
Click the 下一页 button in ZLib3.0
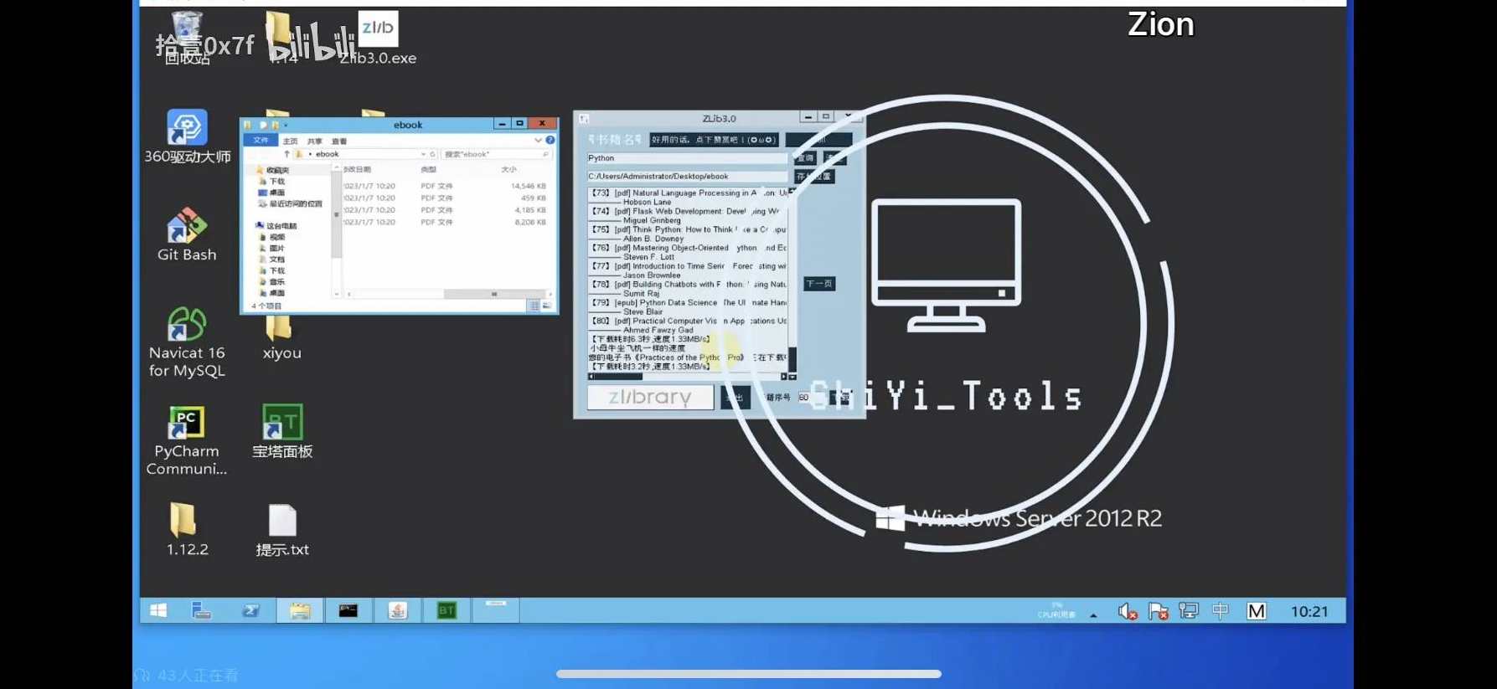[x=819, y=284]
